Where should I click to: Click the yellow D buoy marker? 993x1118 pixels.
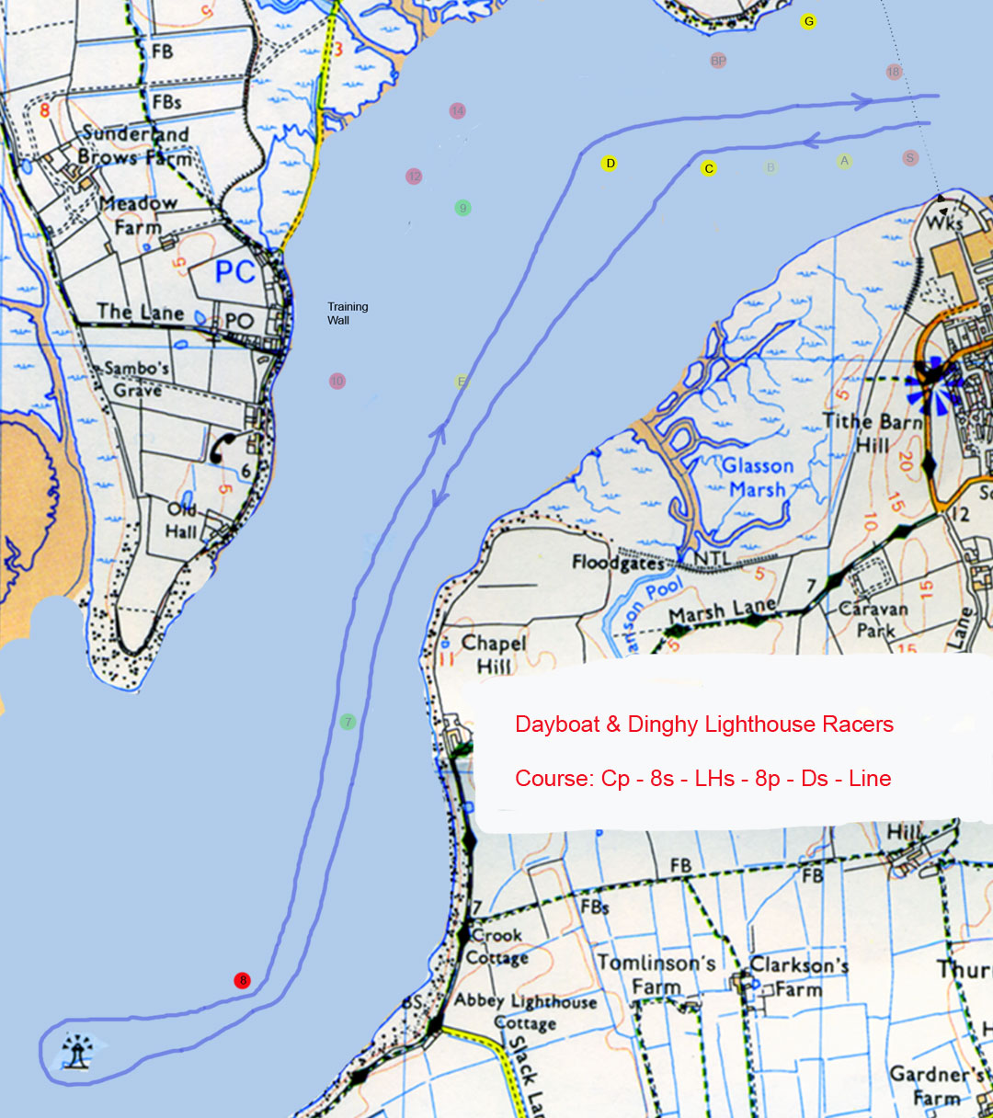[x=609, y=164]
